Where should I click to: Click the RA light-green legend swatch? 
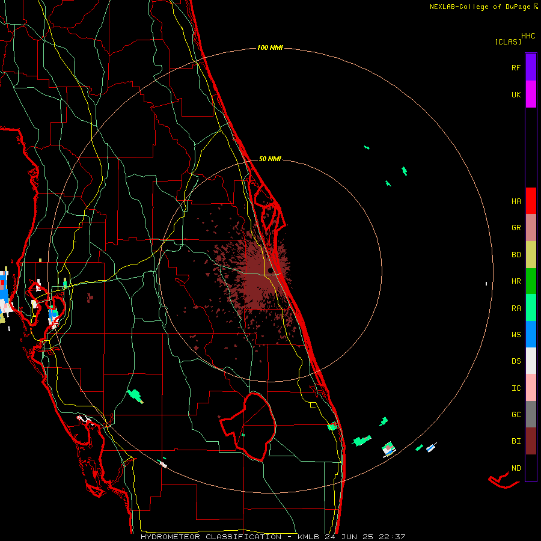tap(531, 308)
